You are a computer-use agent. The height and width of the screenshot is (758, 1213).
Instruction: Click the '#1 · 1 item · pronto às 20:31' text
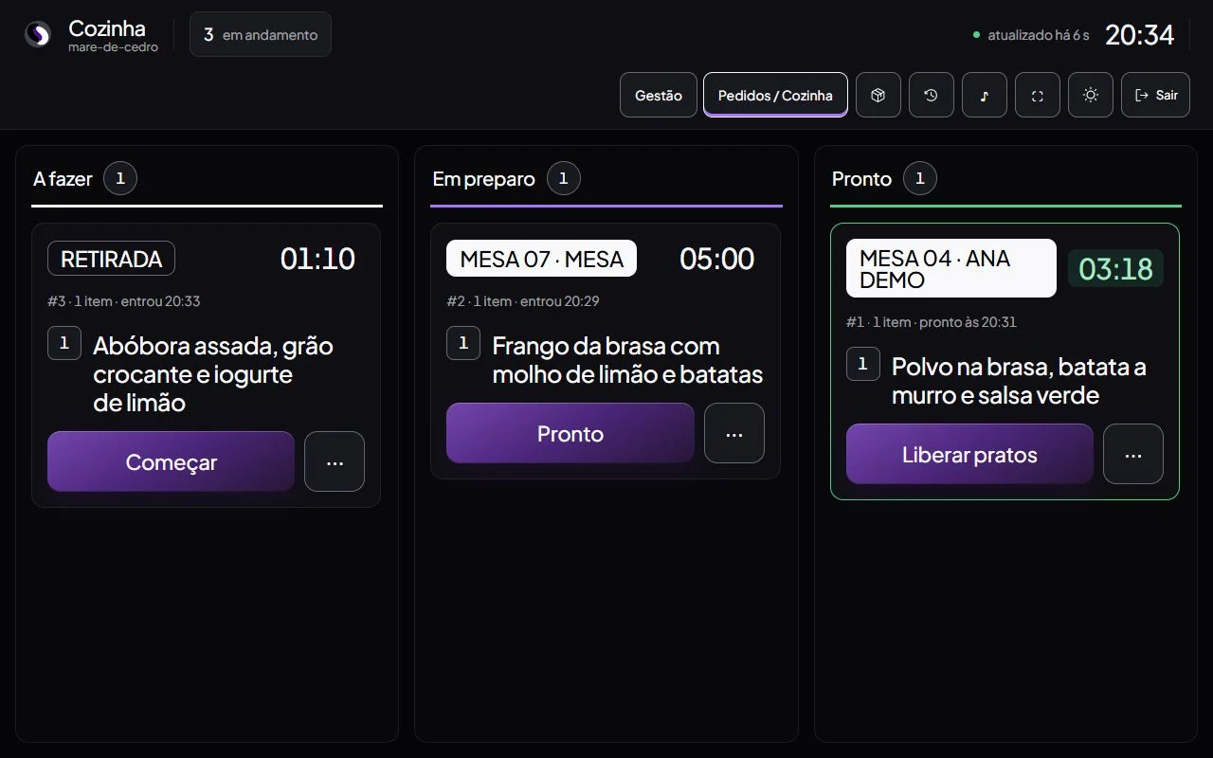(932, 322)
